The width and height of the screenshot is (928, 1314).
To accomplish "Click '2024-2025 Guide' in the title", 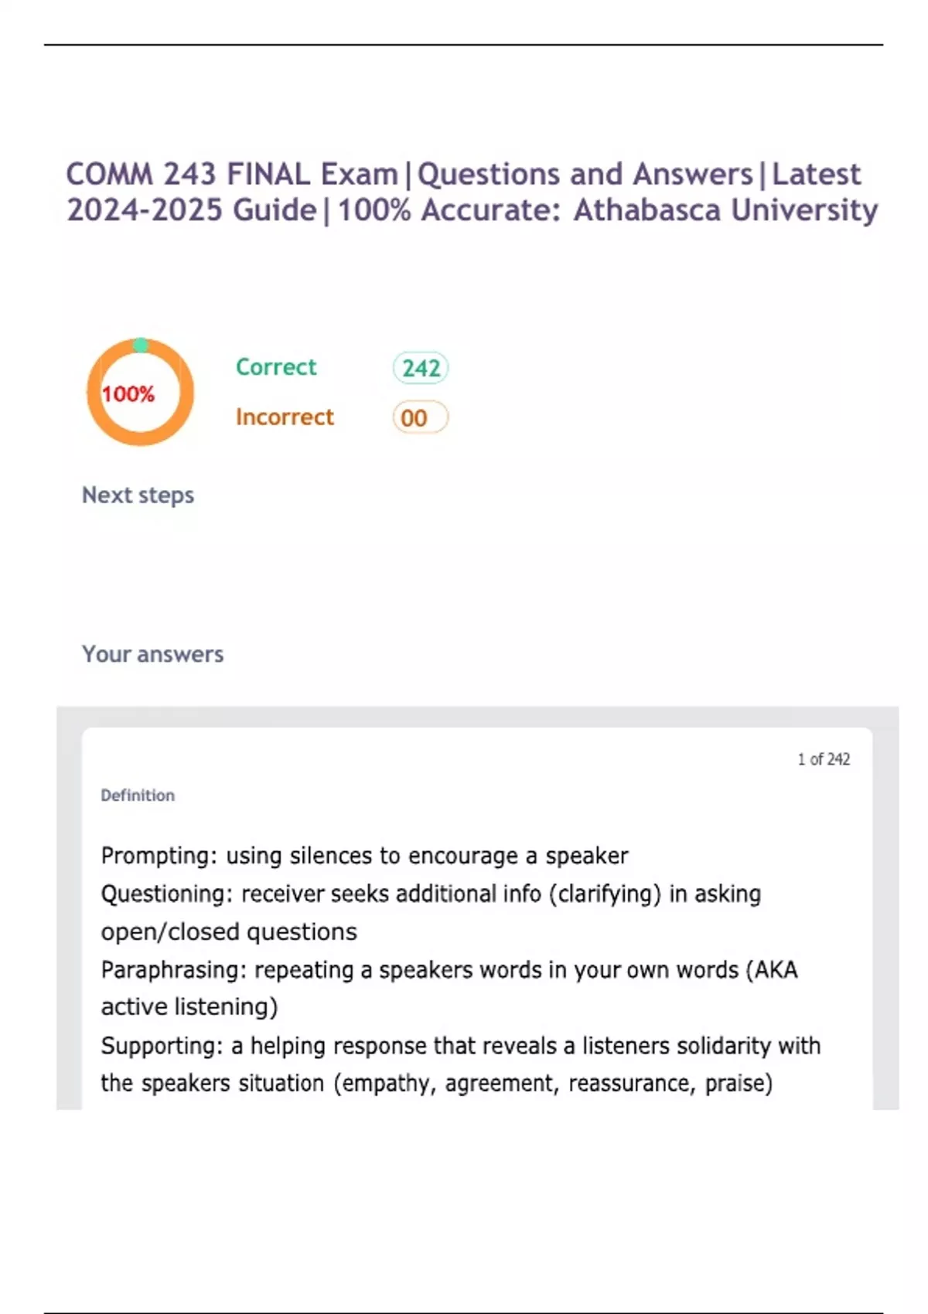I will [x=192, y=210].
